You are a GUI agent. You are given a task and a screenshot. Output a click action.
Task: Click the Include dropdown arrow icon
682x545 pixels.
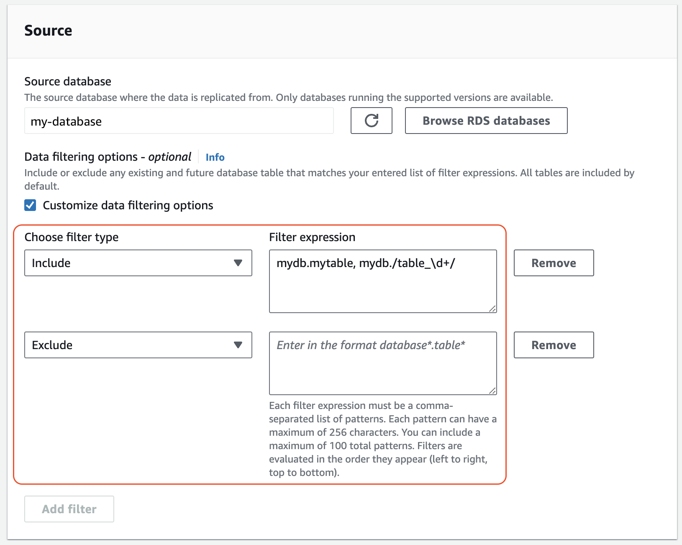tap(238, 263)
